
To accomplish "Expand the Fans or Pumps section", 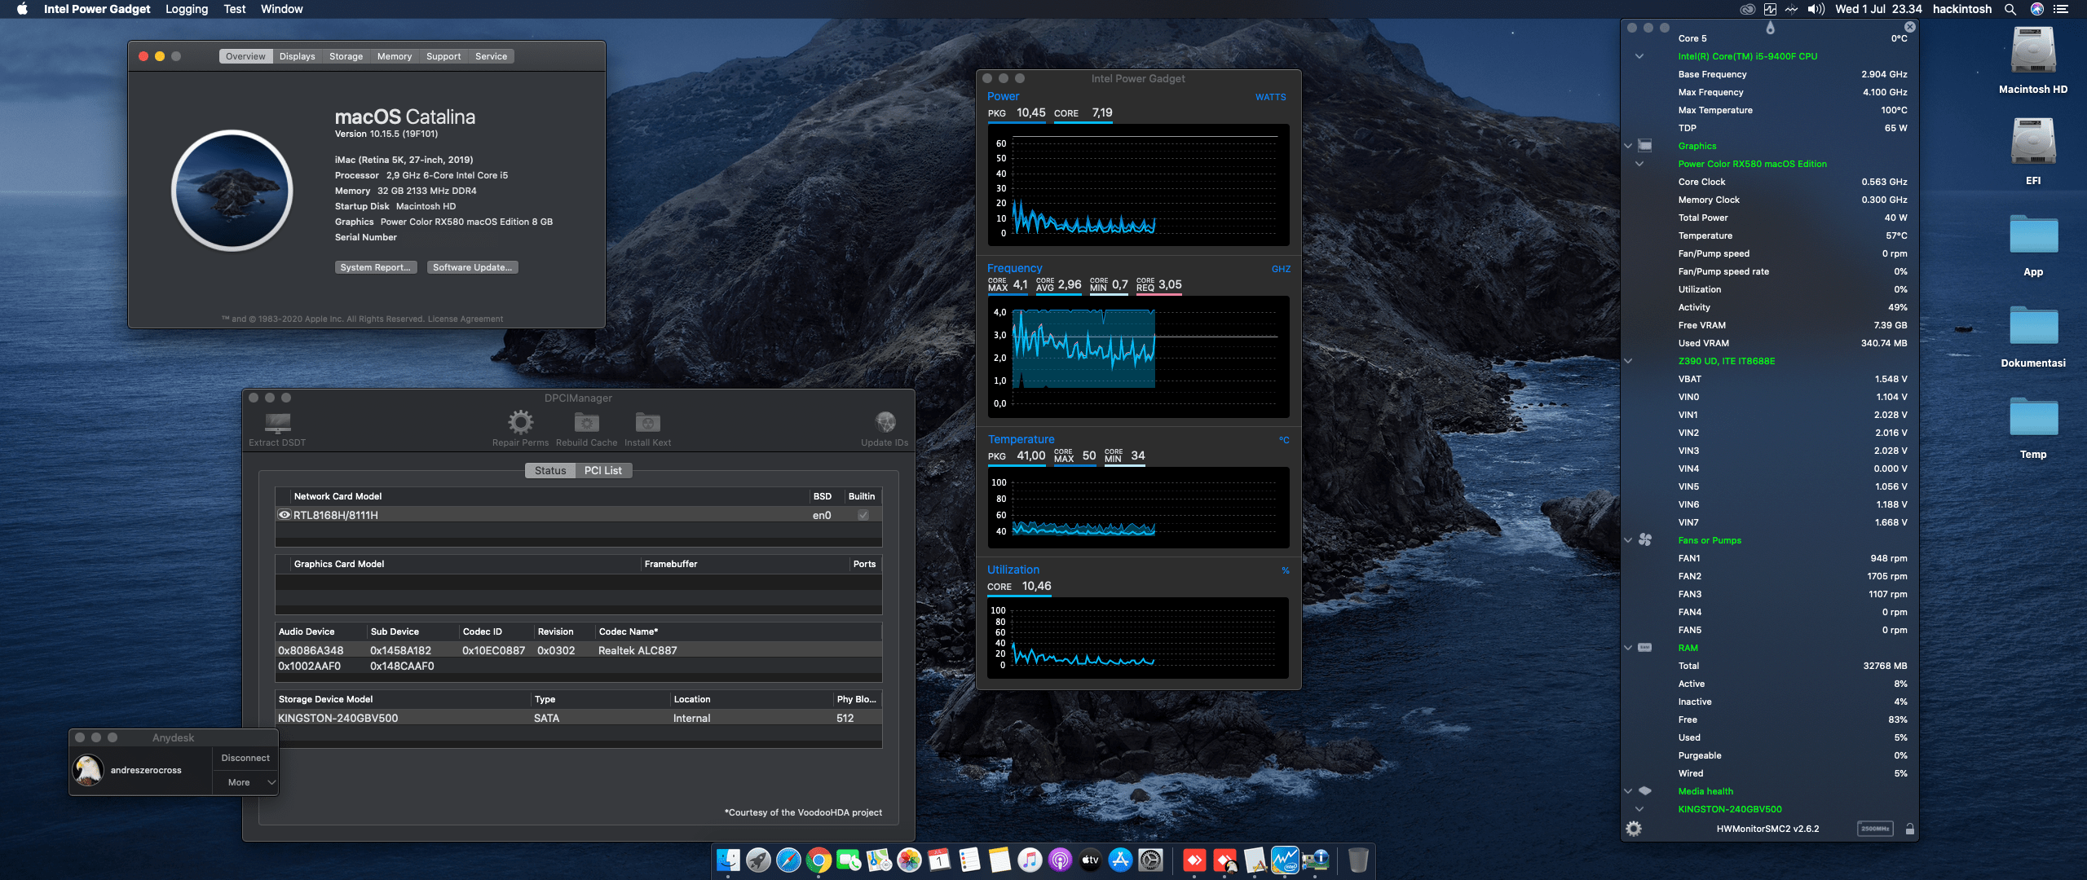I will [x=1627, y=539].
